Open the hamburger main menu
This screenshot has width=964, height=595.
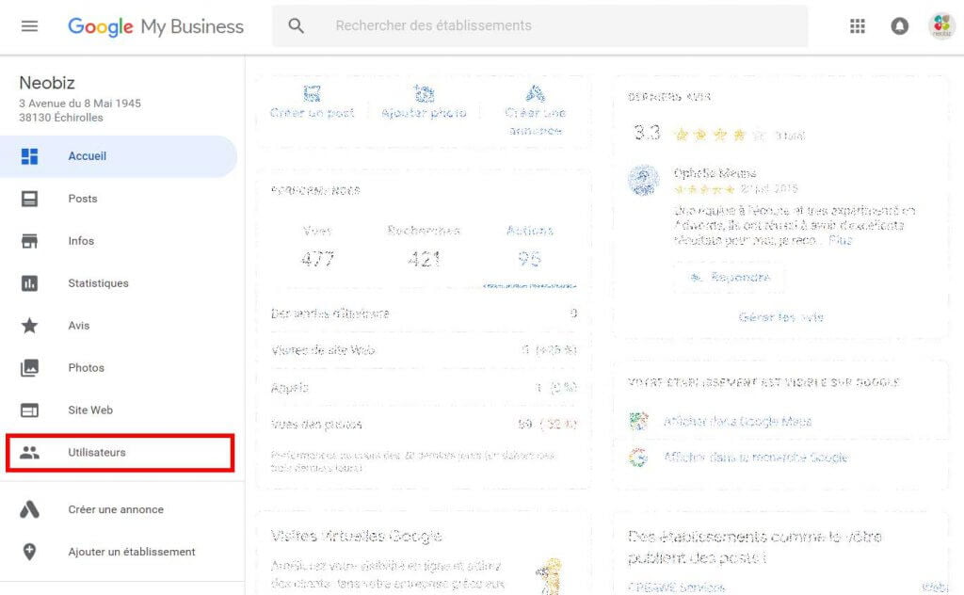pos(29,25)
